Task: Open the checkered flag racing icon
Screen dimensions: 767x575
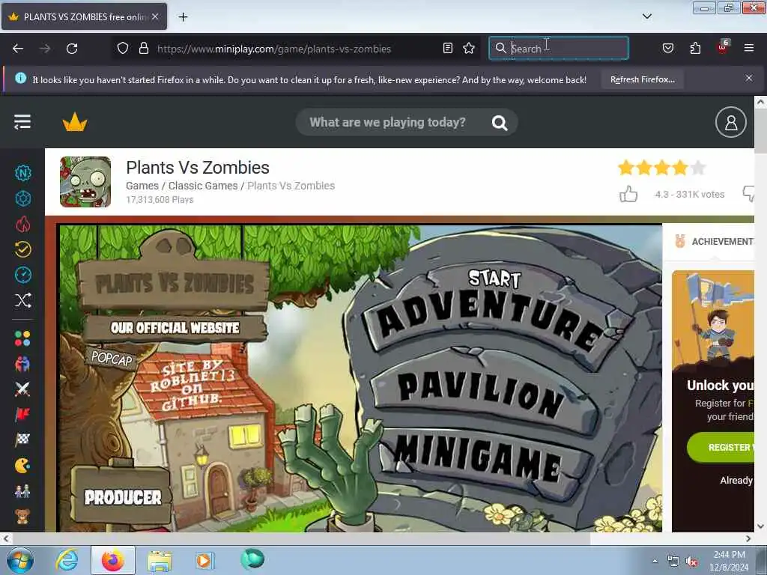Action: tap(22, 440)
